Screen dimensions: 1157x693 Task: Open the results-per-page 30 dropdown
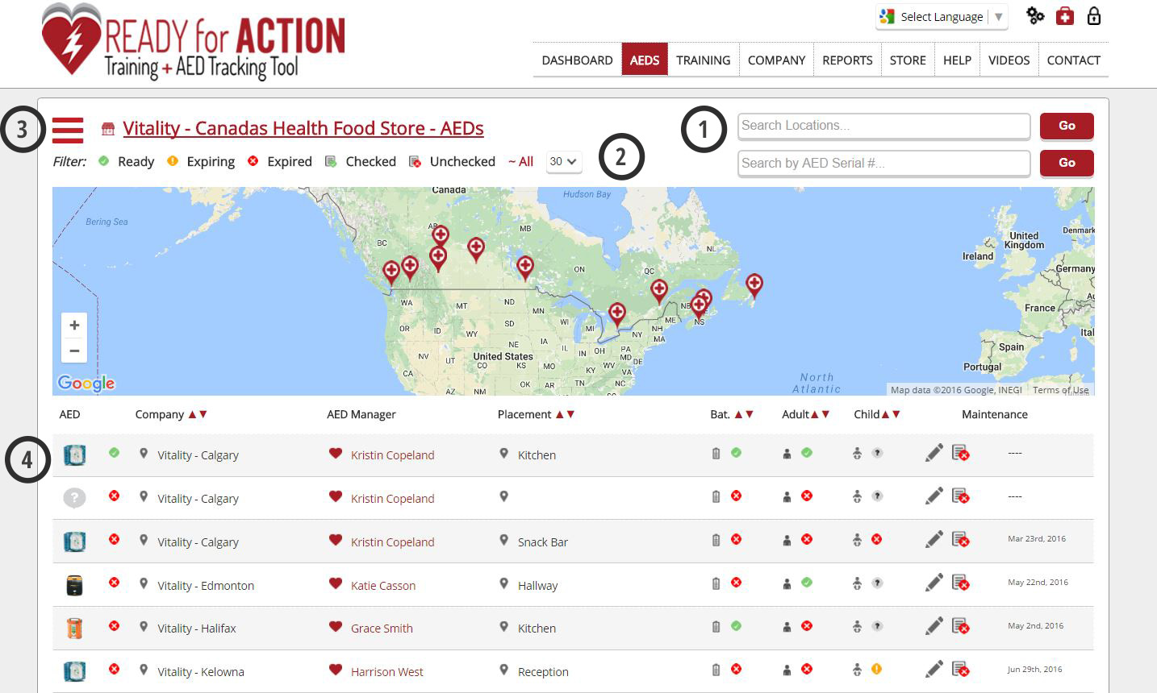(x=564, y=161)
